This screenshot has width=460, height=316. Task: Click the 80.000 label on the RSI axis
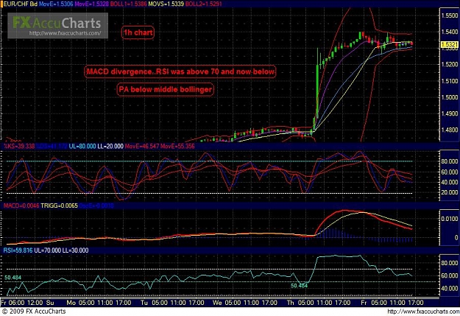(x=450, y=263)
